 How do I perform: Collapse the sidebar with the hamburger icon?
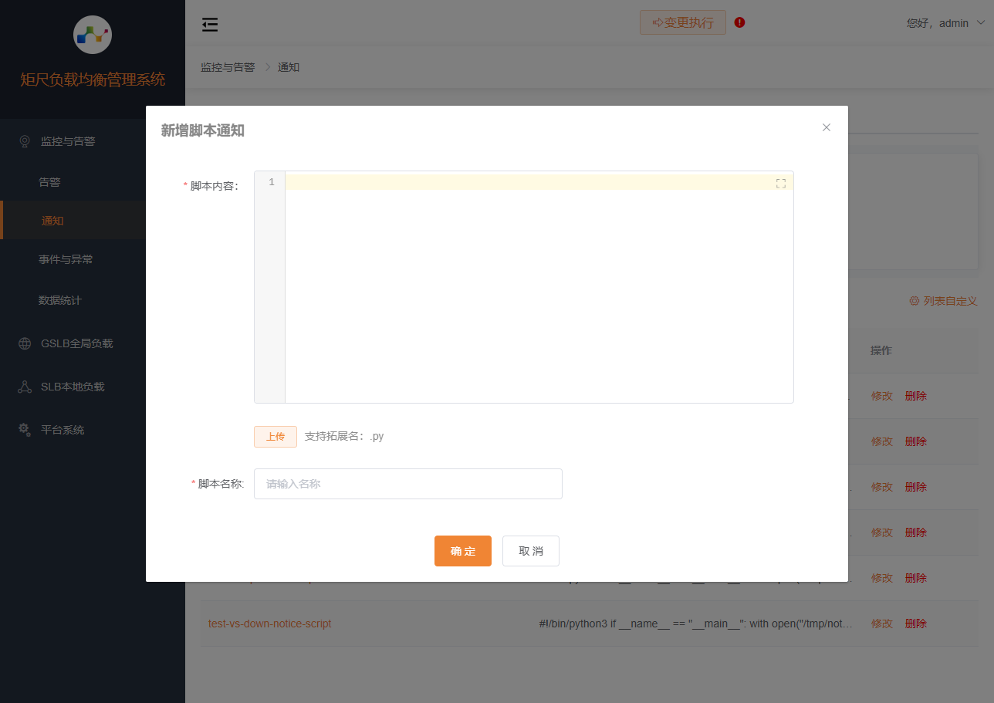click(x=209, y=24)
